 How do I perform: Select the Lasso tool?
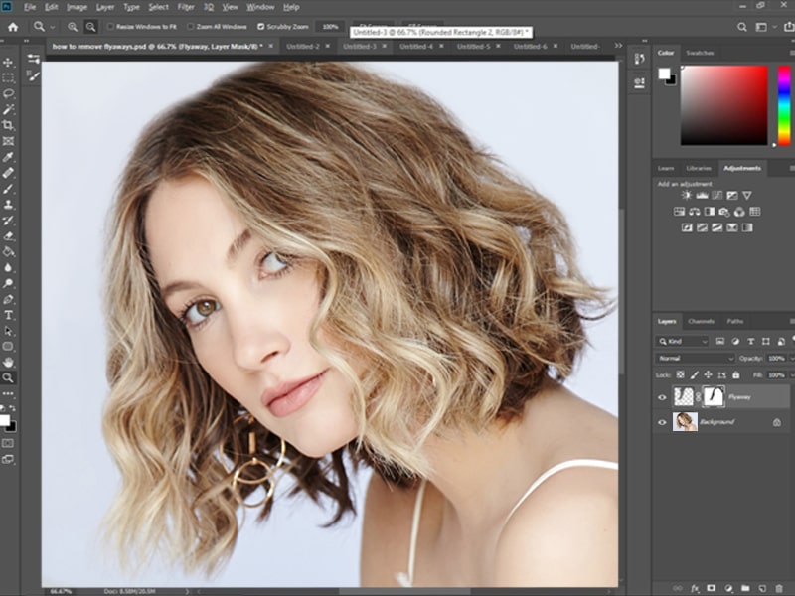pyautogui.click(x=8, y=93)
